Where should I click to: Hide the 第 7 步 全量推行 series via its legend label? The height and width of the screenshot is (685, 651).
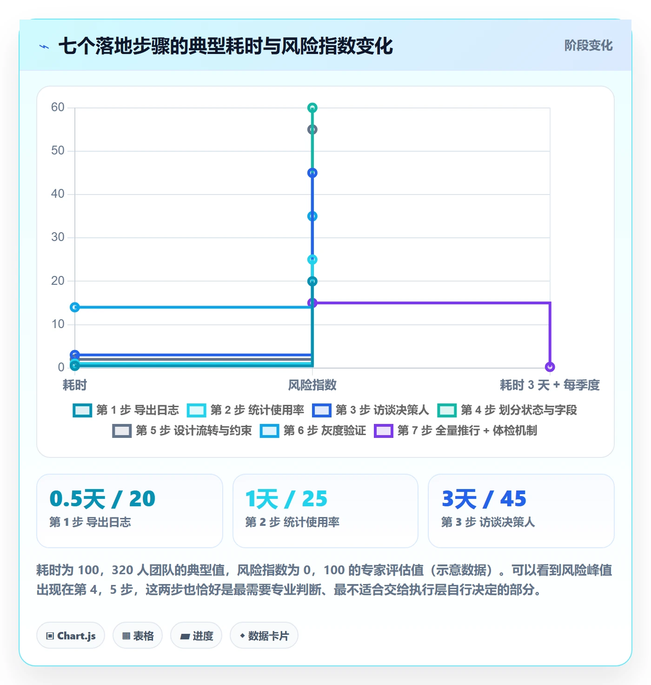click(x=467, y=431)
